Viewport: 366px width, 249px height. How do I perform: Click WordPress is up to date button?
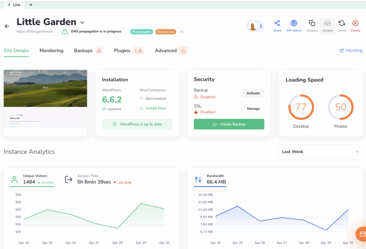pyautogui.click(x=137, y=124)
